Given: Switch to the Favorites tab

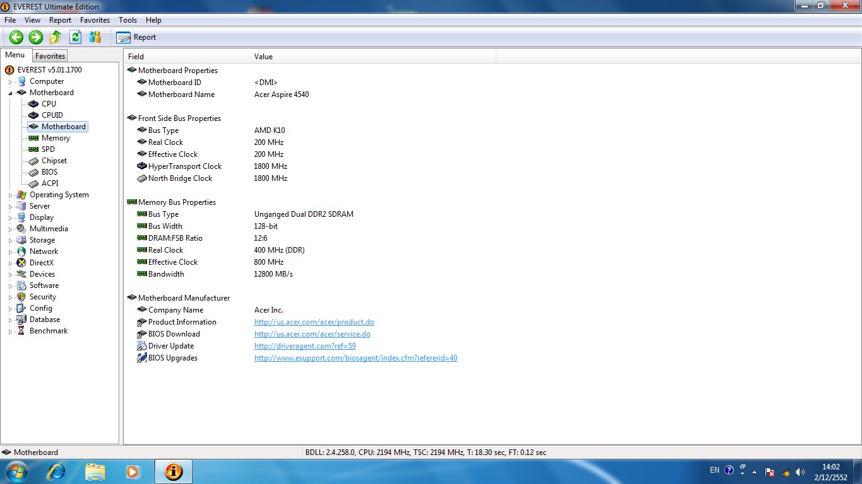Looking at the screenshot, I should coord(50,56).
